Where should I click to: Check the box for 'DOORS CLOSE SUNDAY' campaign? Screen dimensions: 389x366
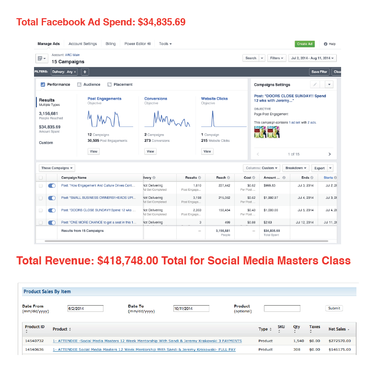point(40,210)
